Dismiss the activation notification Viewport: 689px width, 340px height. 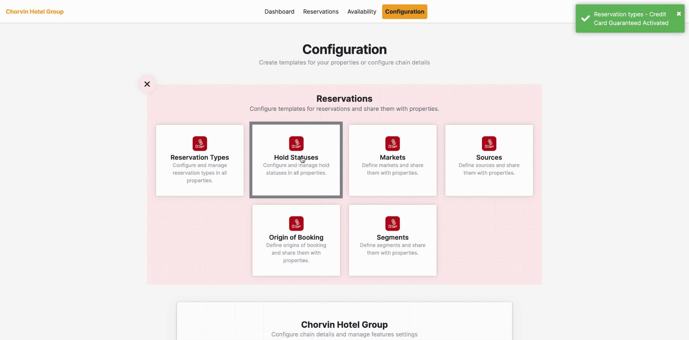tap(678, 14)
